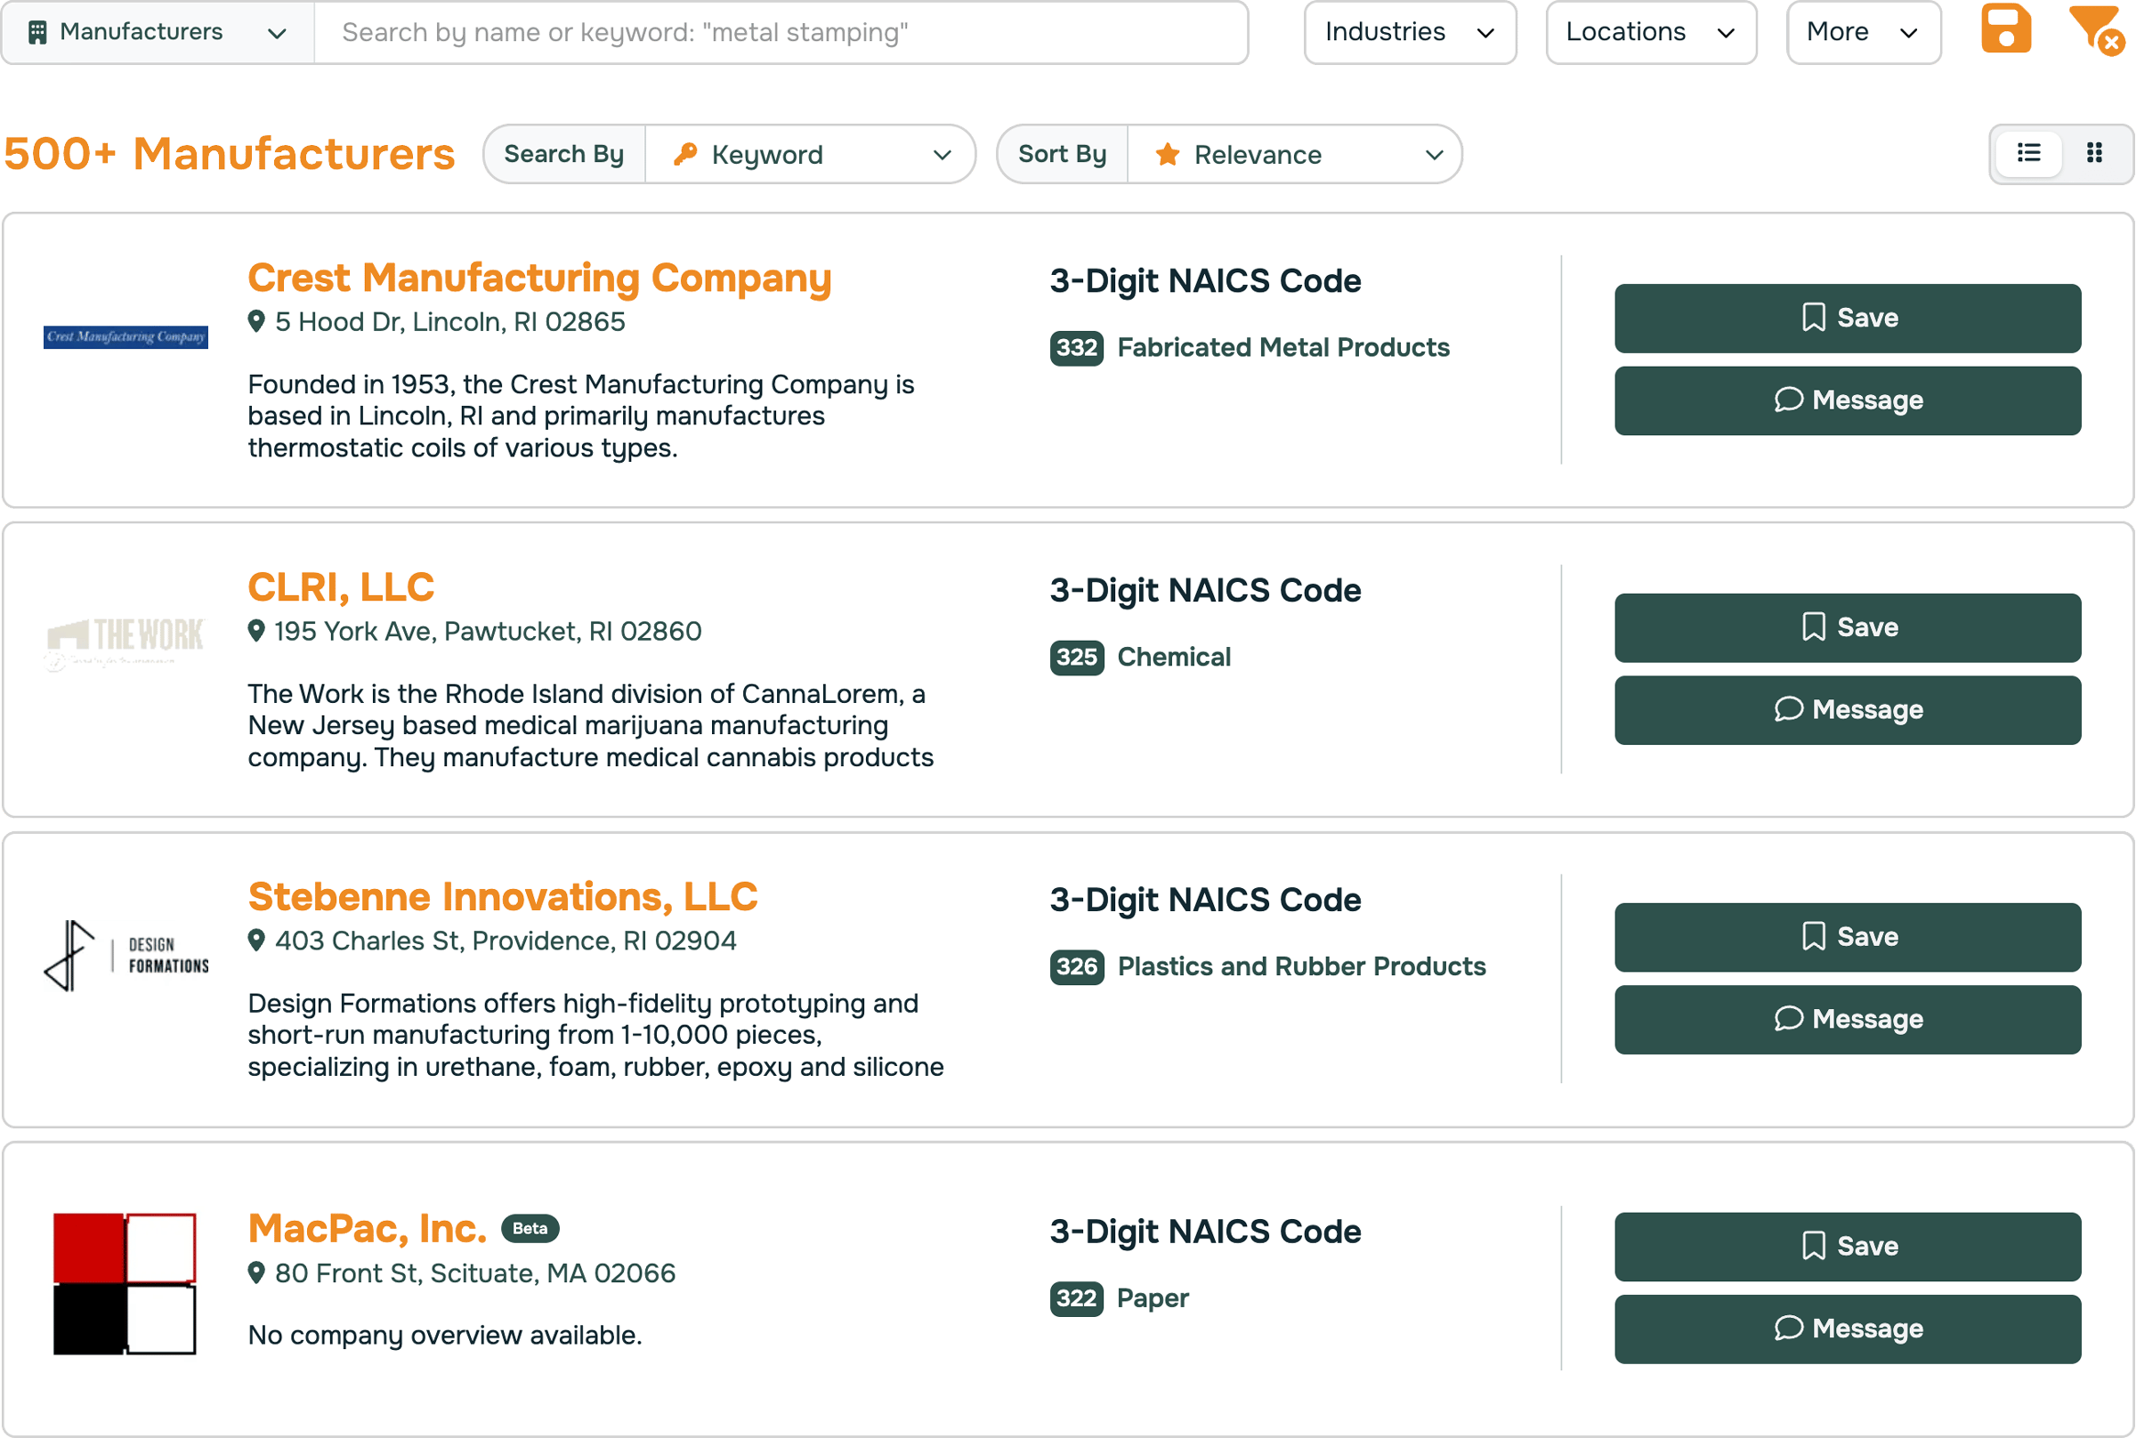2136x1438 pixels.
Task: Message CLRI, LLC
Action: (x=1847, y=710)
